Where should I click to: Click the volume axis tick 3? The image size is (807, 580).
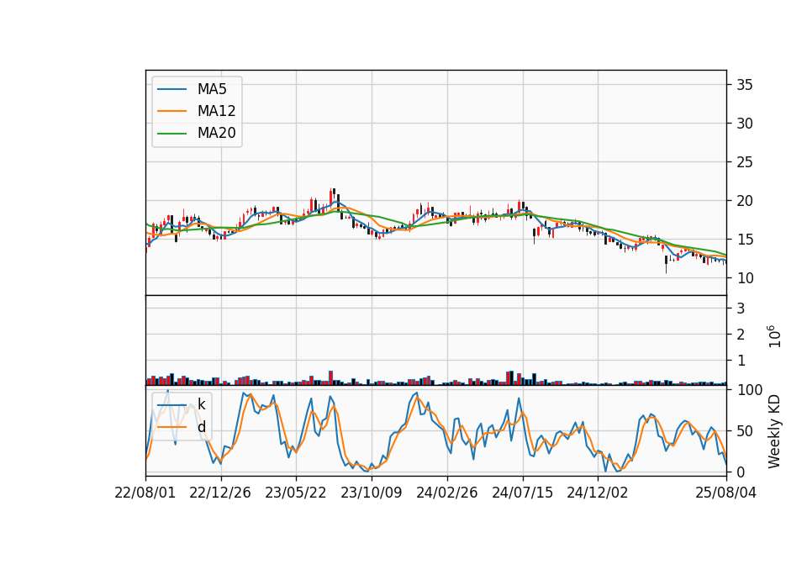tap(741, 308)
